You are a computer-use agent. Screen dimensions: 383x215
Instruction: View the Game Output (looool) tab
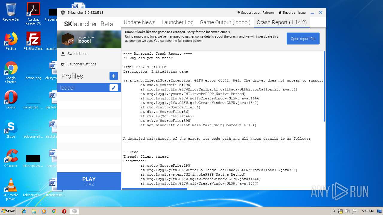tap(225, 22)
